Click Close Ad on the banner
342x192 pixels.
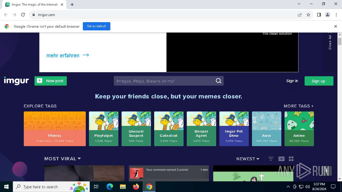[x=330, y=41]
